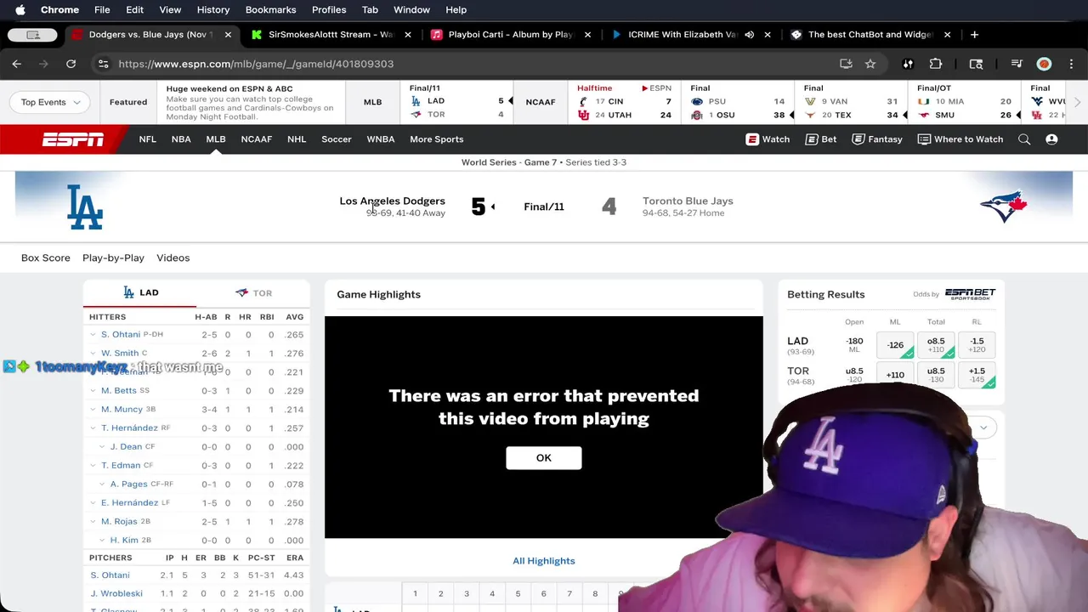Expand the M. Betts hitter row chevron
This screenshot has height=612, width=1088.
coord(93,391)
